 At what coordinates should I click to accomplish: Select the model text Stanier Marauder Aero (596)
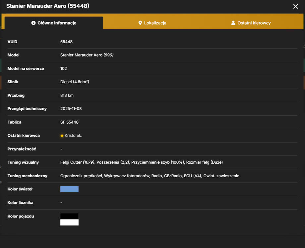coord(87,55)
